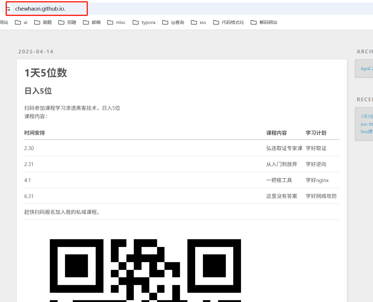Select the 课程内容 column header
373x302 pixels.
point(277,133)
